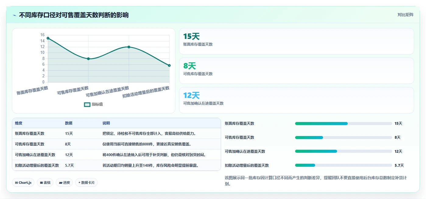The image size is (426, 199).
Task: Click the 扣除活动增量后的覆盖天数 progress bar
Action: click(343, 166)
